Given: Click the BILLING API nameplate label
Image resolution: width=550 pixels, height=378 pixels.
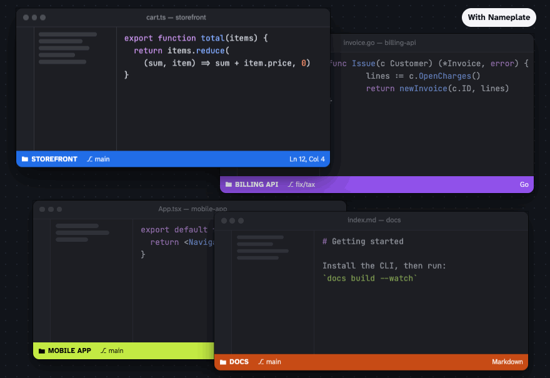Looking at the screenshot, I should point(256,184).
